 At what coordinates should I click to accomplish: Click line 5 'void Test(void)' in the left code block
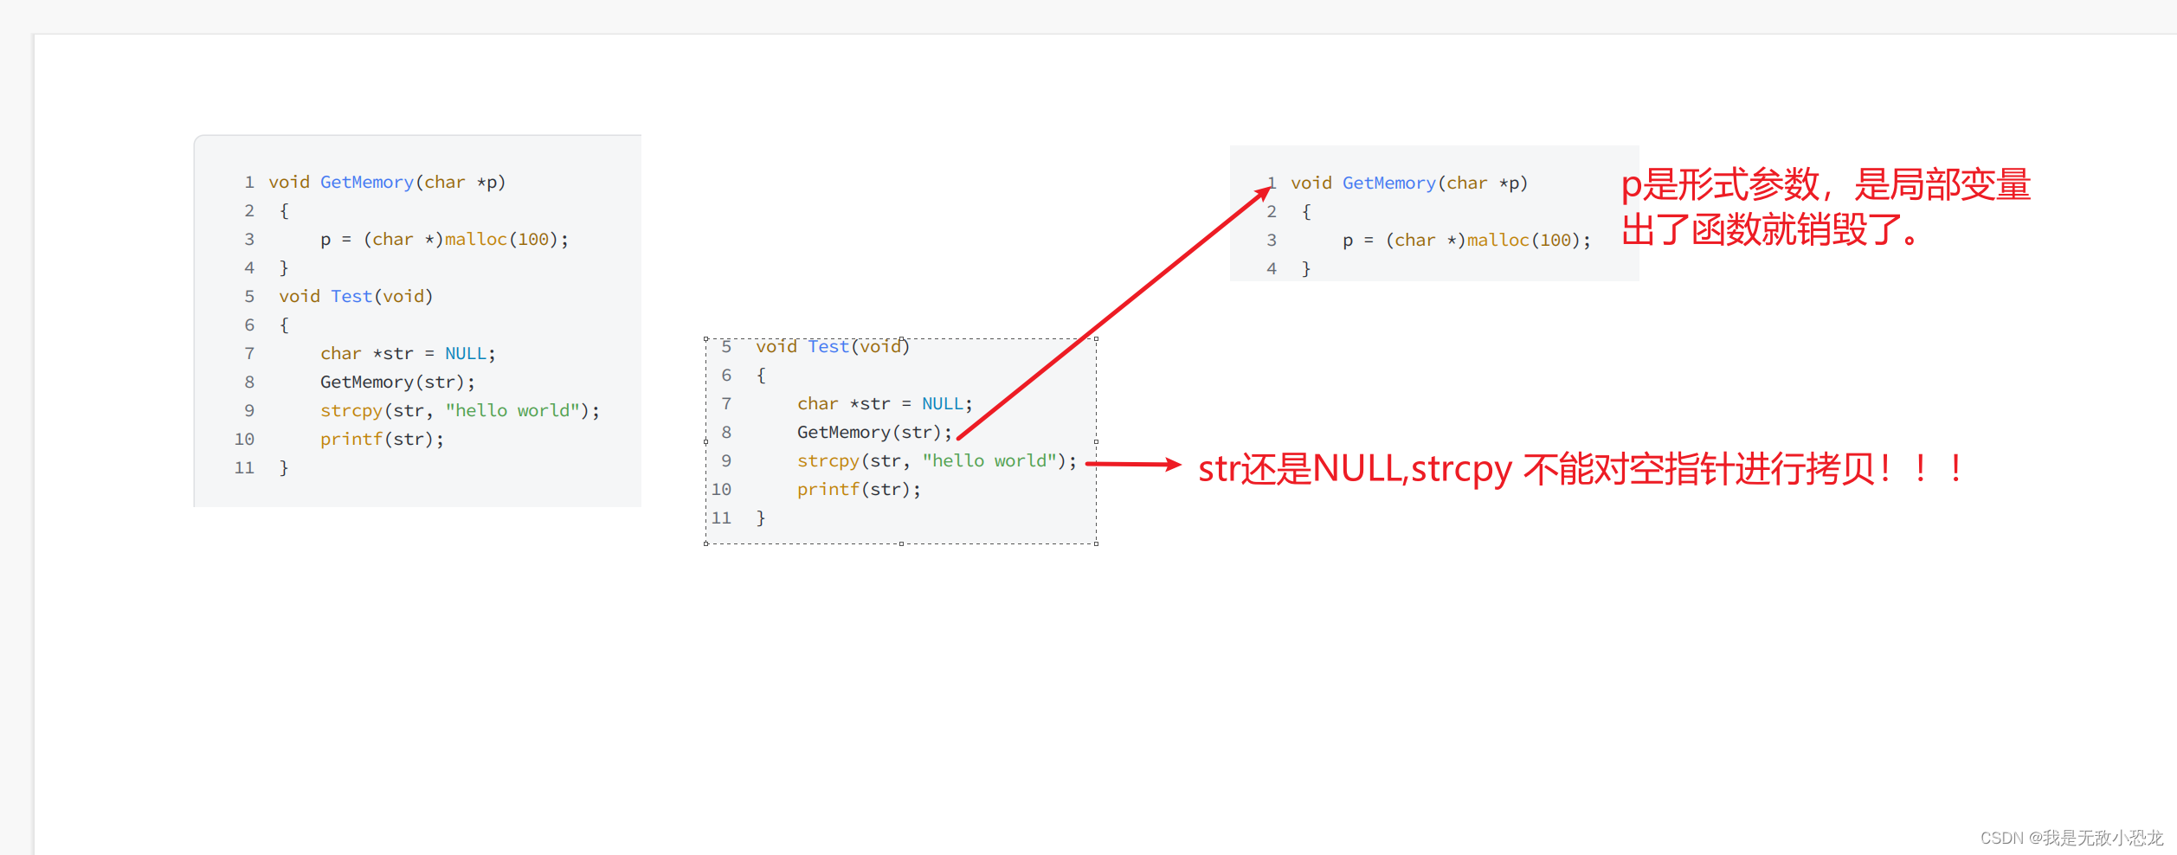356,296
